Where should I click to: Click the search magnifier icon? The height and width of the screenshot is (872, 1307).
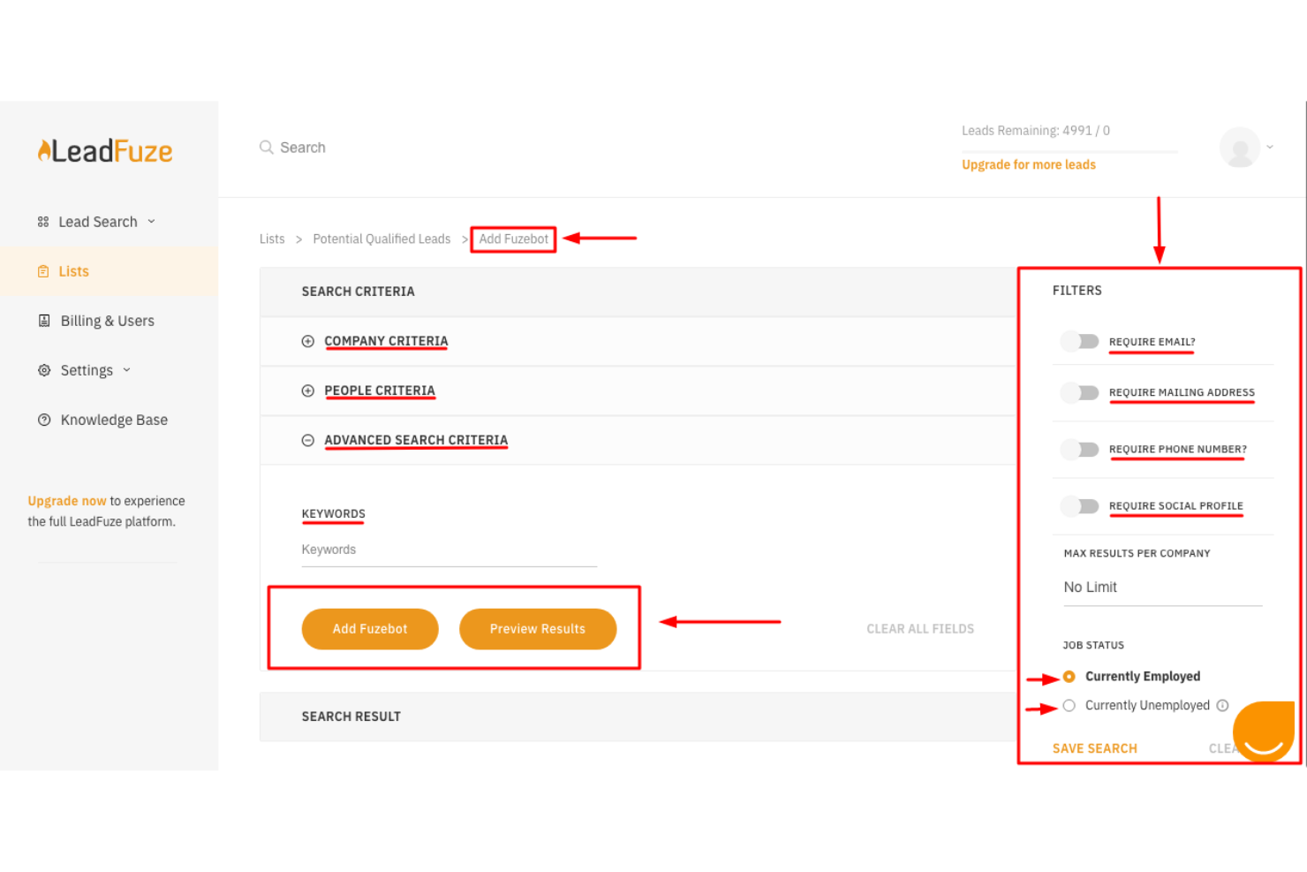pos(266,148)
